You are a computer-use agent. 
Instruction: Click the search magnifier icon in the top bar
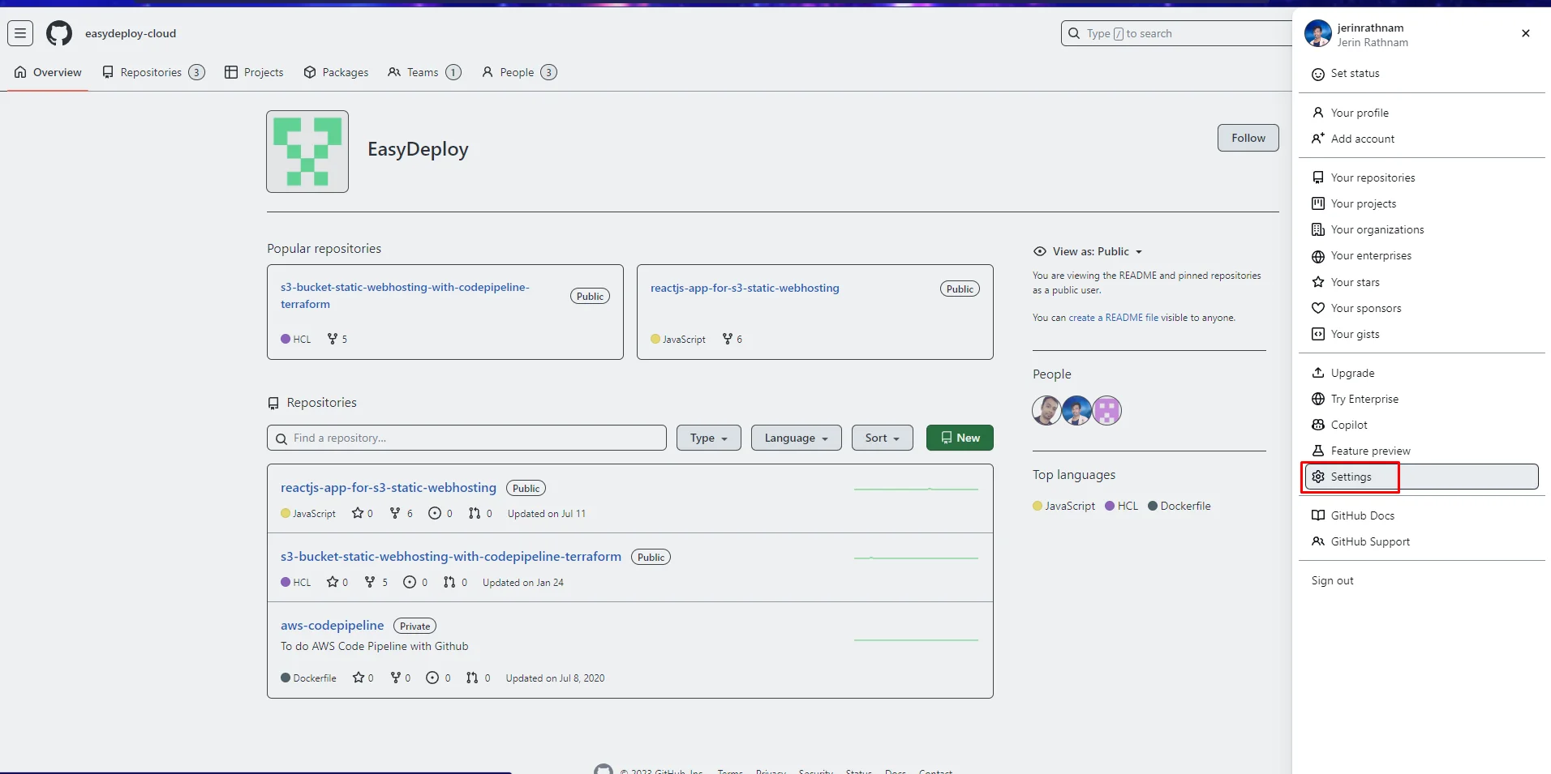pyautogui.click(x=1074, y=33)
